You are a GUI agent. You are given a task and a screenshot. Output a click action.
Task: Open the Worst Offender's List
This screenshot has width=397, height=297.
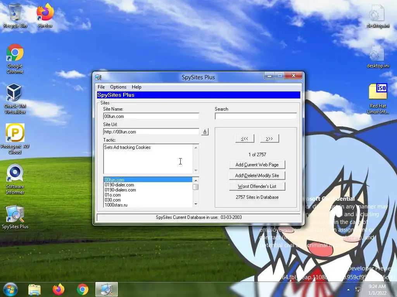257,186
